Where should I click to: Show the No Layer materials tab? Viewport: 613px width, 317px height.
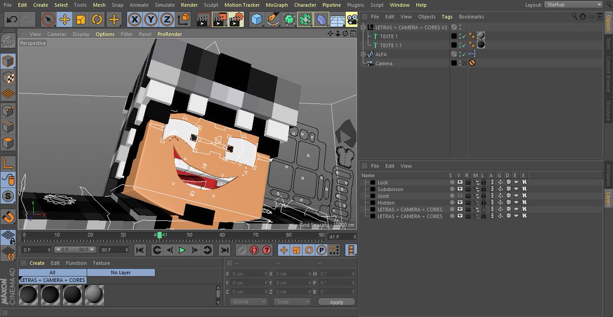pyautogui.click(x=121, y=273)
